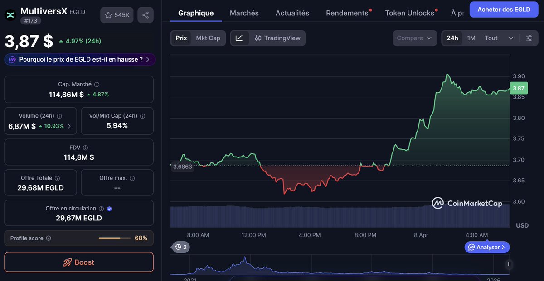The image size is (544, 281).
Task: Open the Volume (24h) info icon
Action: click(59, 116)
